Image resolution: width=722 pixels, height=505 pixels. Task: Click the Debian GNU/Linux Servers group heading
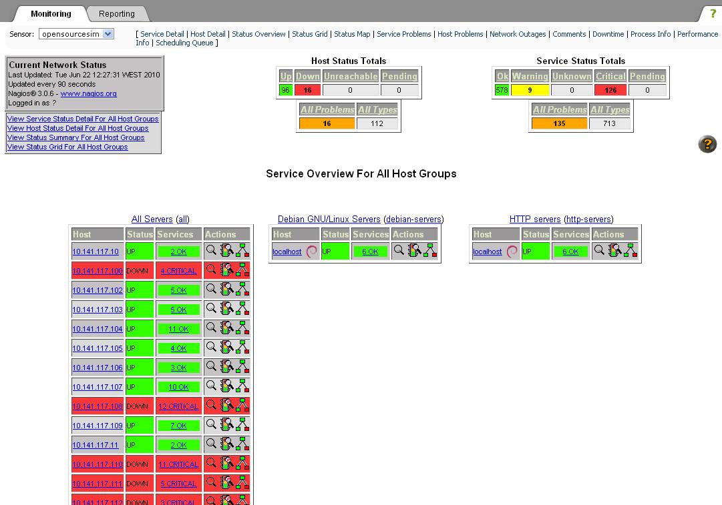click(329, 219)
